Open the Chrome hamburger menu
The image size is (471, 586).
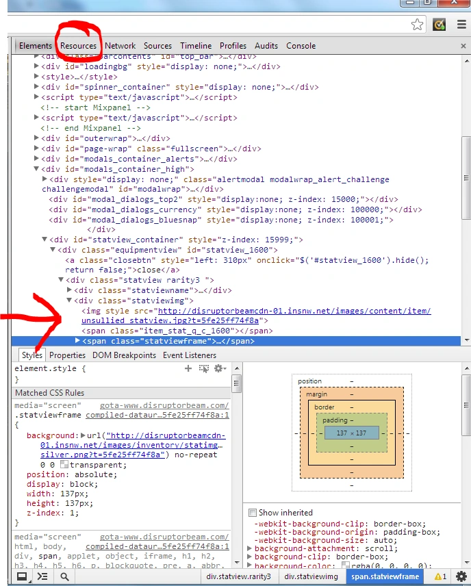(461, 25)
